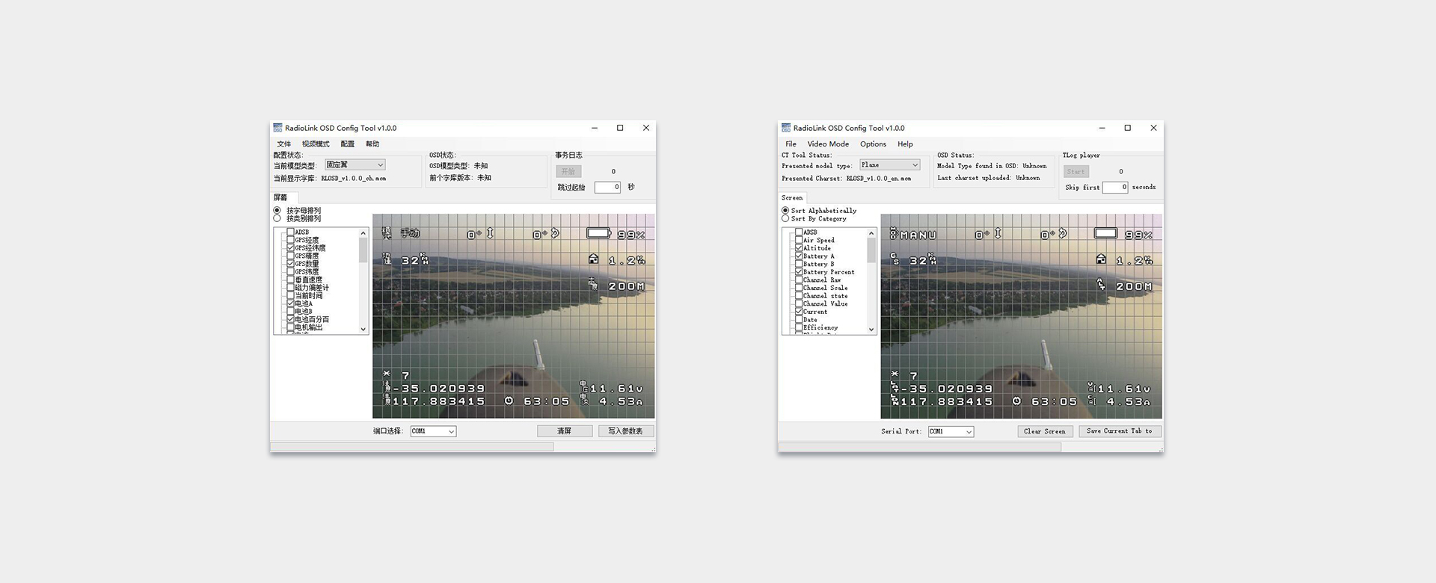The width and height of the screenshot is (1436, 583).
Task: Click the clock icon in Chinese OSD preview
Action: pos(509,401)
